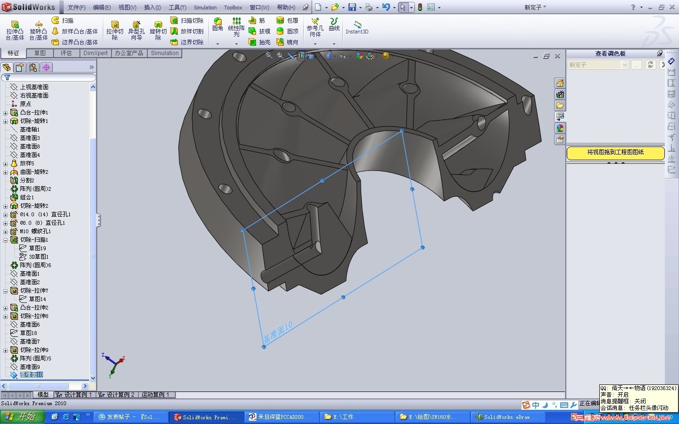Select the 旋转凸台/基体 revolve boss tool
This screenshot has width=679, height=424.
pyautogui.click(x=39, y=31)
